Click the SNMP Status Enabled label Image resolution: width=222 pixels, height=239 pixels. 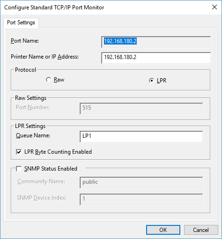[x=51, y=169]
